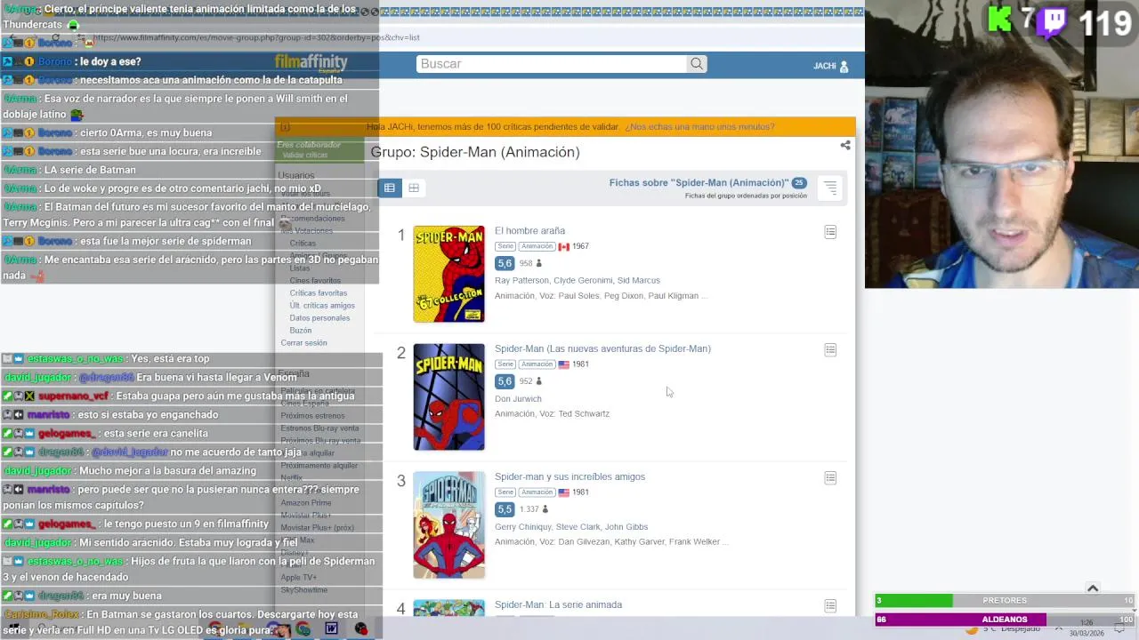Open Apple TV+ in the sidebar
The width and height of the screenshot is (1139, 640).
[298, 578]
